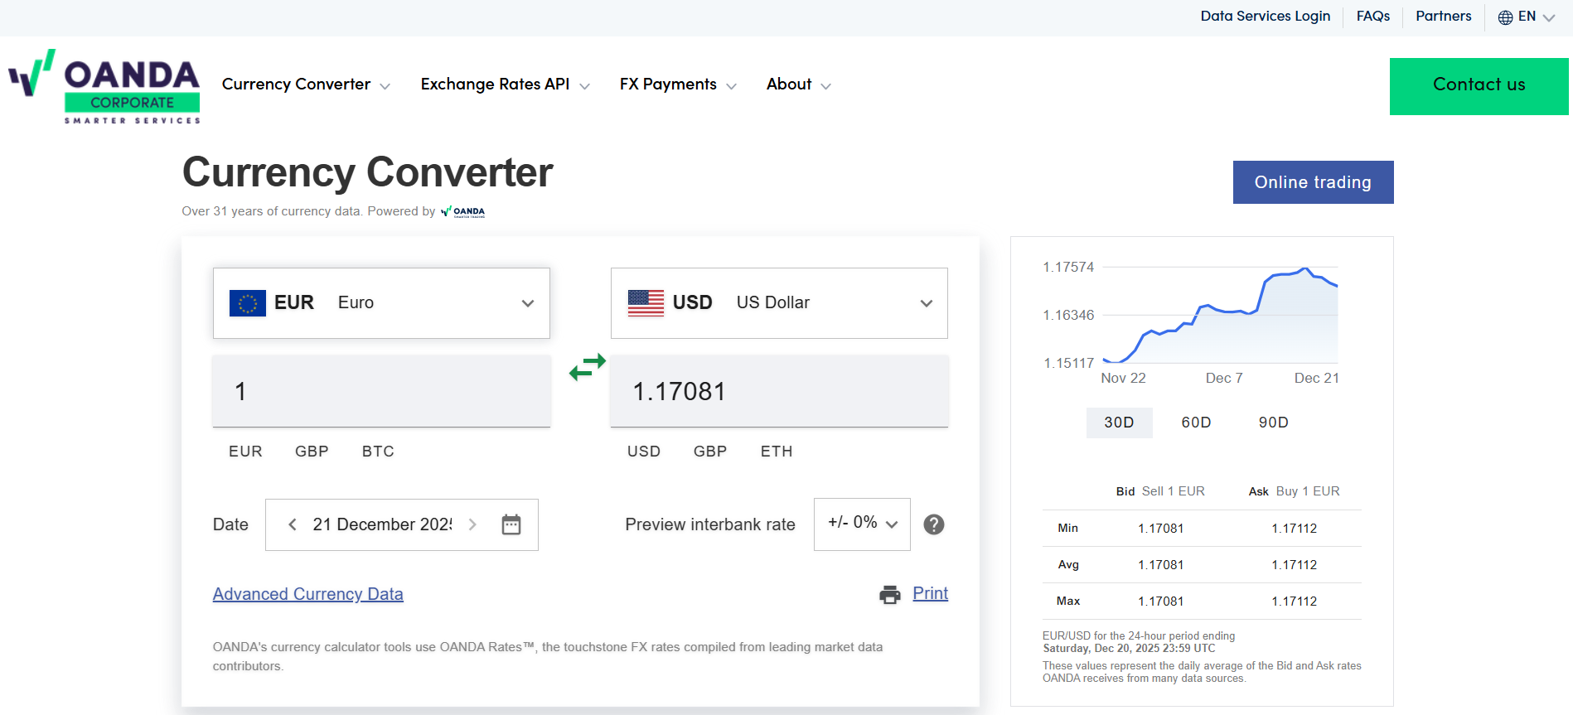Screen dimensions: 1573x715
Task: Choose USD quick pick under target amount
Action: [x=644, y=452]
